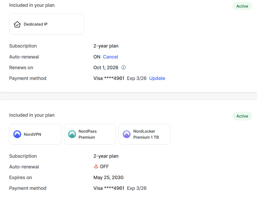Click the 'Renews on' label
This screenshot has height=200, width=257.
(21, 68)
